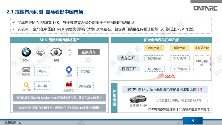This screenshot has height=125, width=222.
Task: Click the 50% label under BMW logo
Action: (x=26, y=60)
